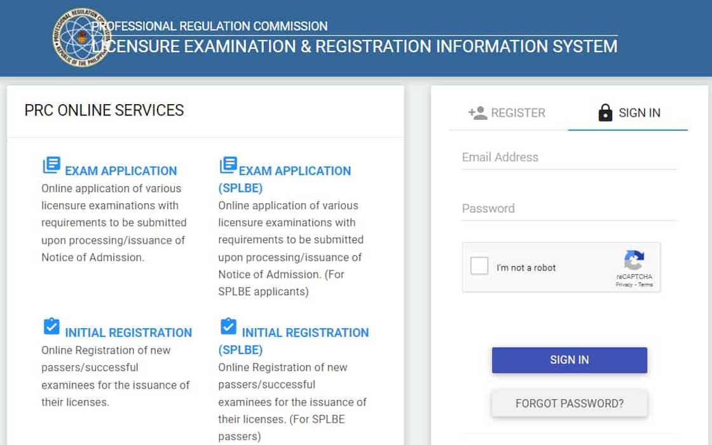712x445 pixels.
Task: Focus the Password field
Action: coord(569,208)
